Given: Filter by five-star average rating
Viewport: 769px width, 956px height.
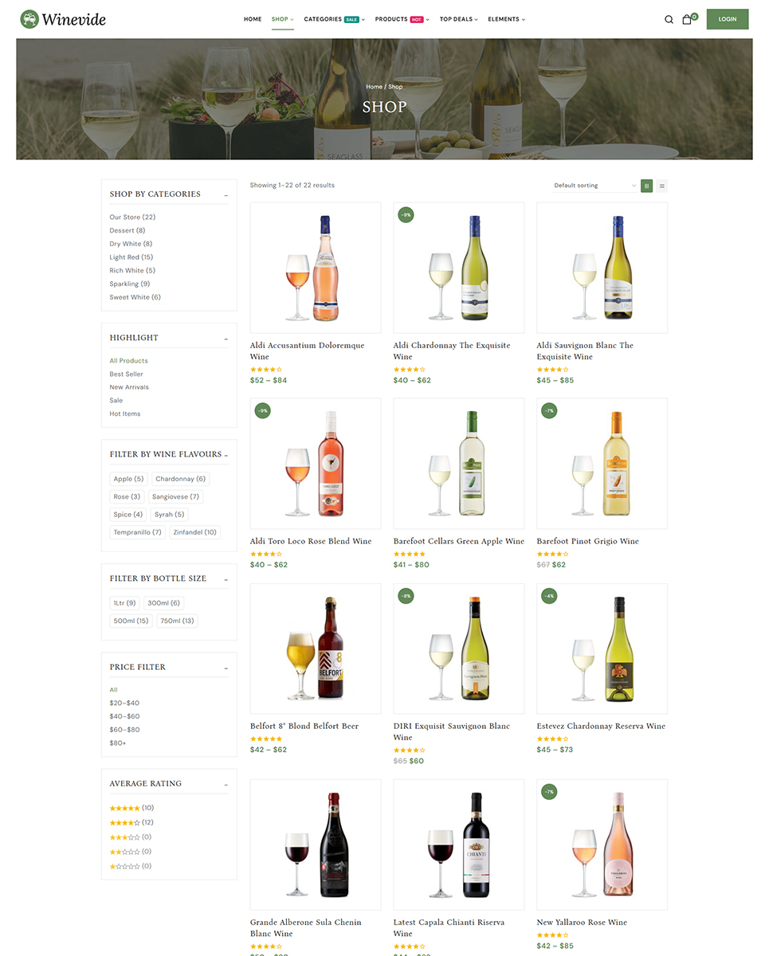Looking at the screenshot, I should click(x=131, y=808).
